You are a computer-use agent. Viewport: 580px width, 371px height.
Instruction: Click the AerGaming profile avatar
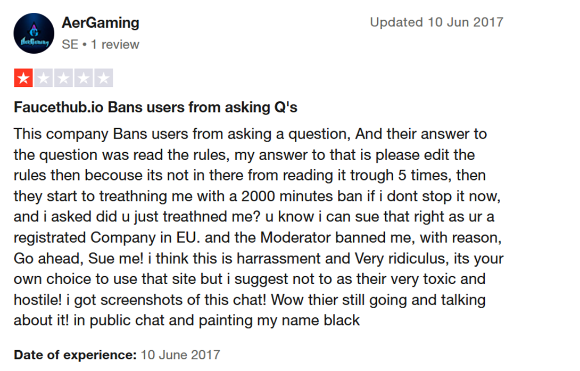(34, 34)
